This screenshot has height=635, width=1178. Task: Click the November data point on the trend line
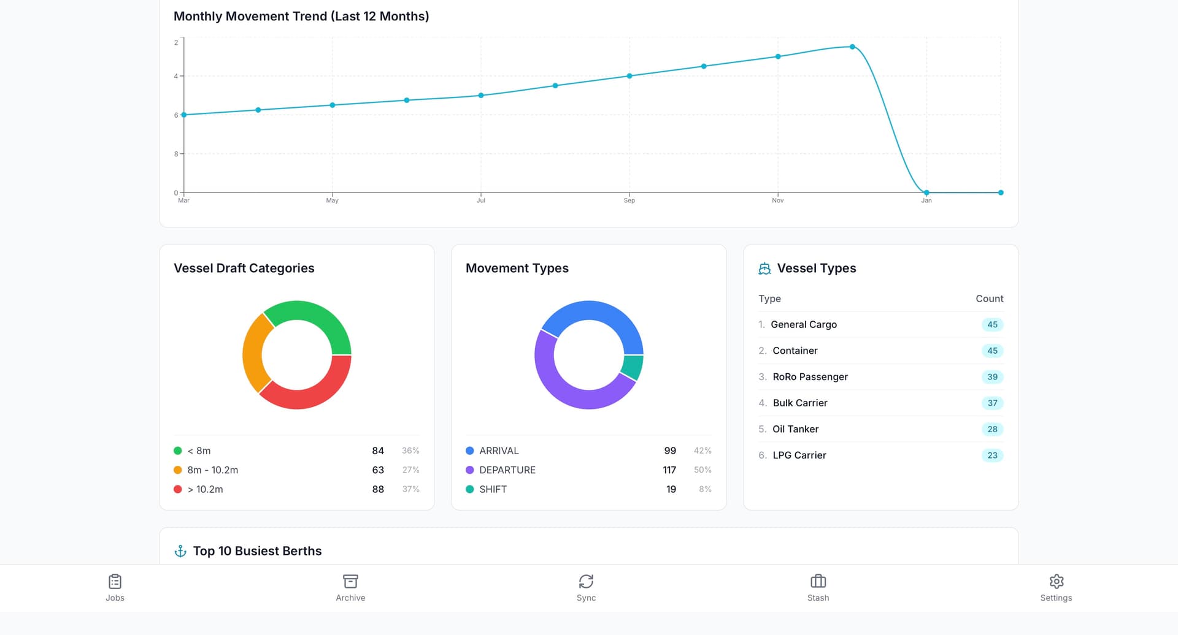coord(777,56)
